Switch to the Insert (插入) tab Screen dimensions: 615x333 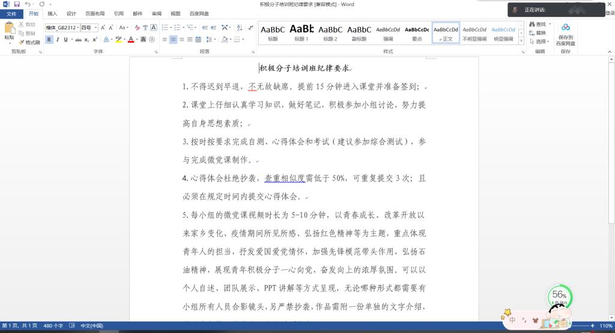[x=52, y=14]
